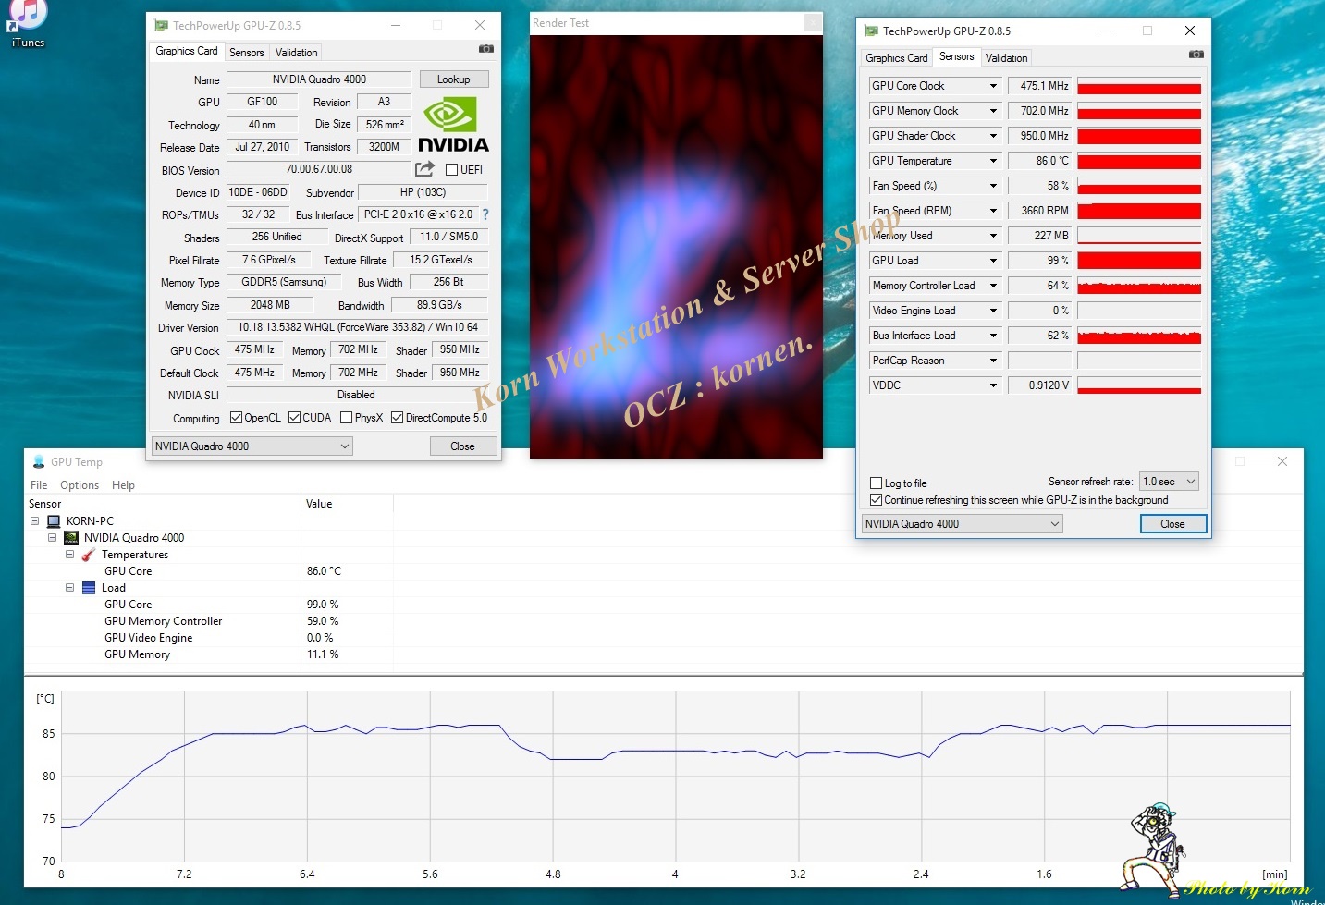The image size is (1325, 905).
Task: Collapse the KORN-PC tree node
Action: [34, 521]
